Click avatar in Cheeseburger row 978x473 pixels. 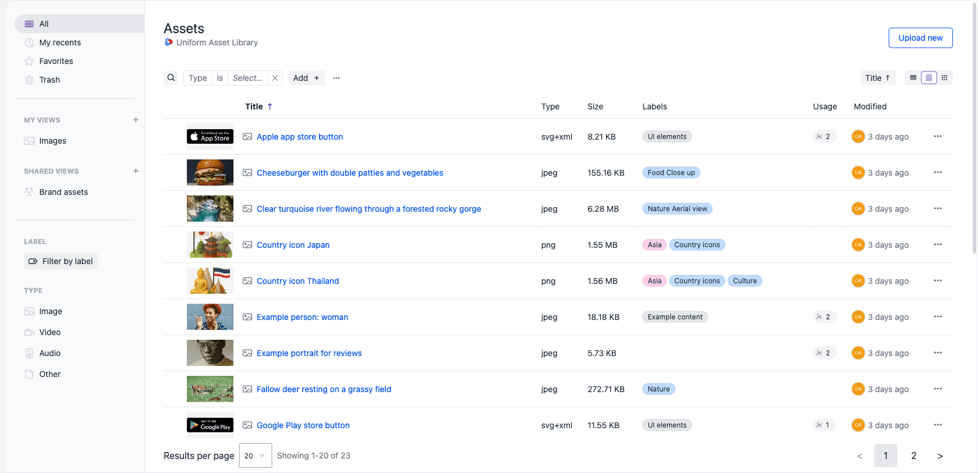point(858,173)
